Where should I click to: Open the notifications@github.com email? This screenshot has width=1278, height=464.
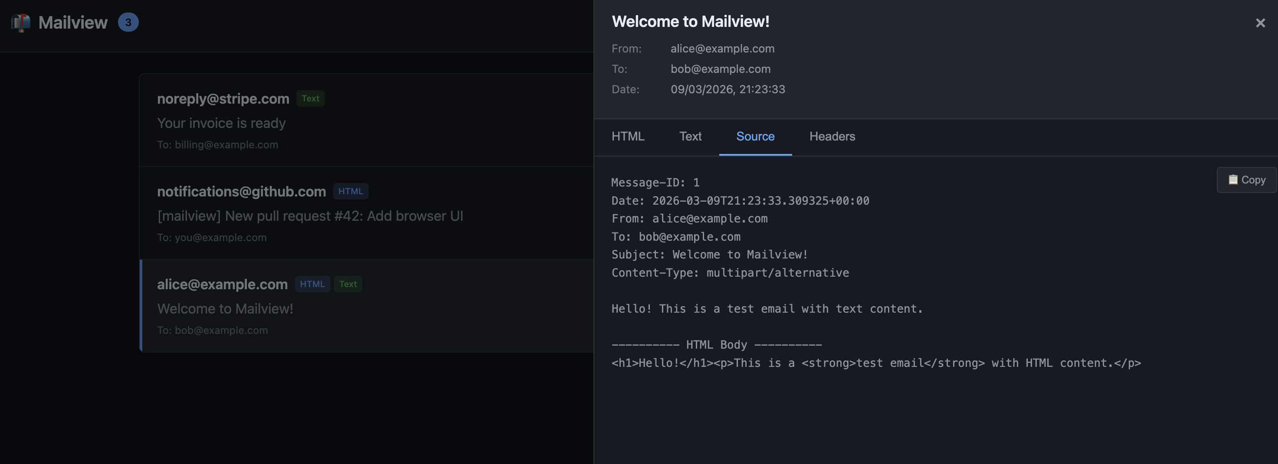[x=367, y=213]
